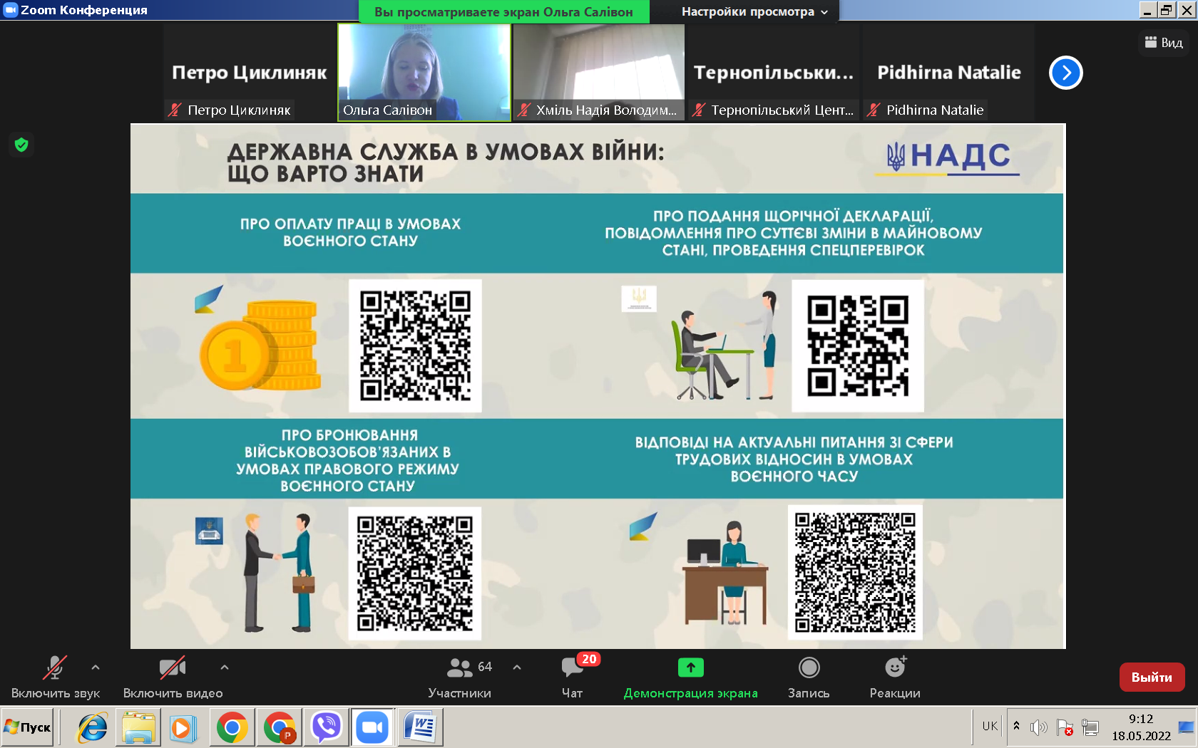Click the green encryption shield icon
This screenshot has width=1198, height=748.
coord(21,145)
